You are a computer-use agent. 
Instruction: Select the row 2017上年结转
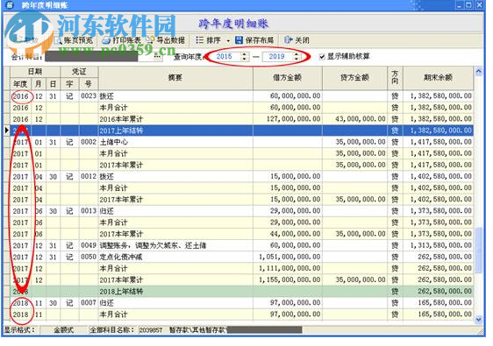[x=242, y=131]
